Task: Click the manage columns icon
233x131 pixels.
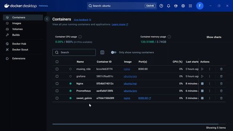Action: click(x=102, y=52)
